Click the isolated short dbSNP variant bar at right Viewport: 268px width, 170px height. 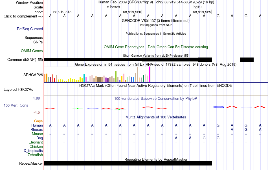tap(247, 60)
